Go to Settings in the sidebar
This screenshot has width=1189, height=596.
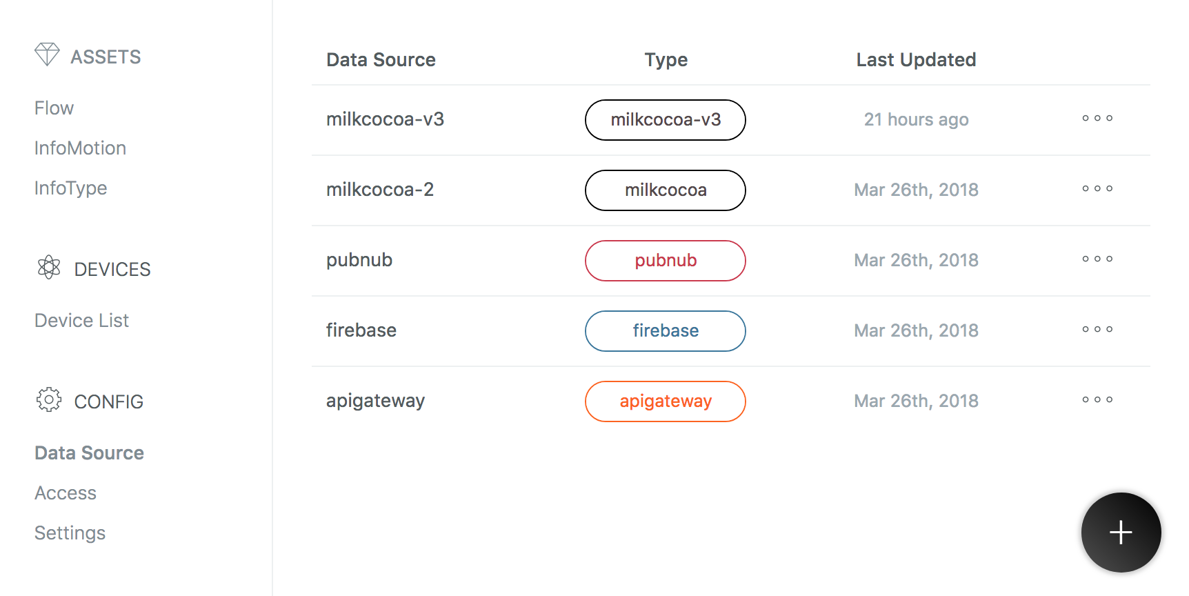click(x=70, y=533)
